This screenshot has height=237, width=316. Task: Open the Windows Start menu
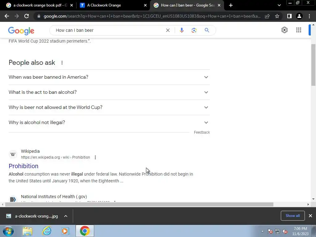coord(8,231)
